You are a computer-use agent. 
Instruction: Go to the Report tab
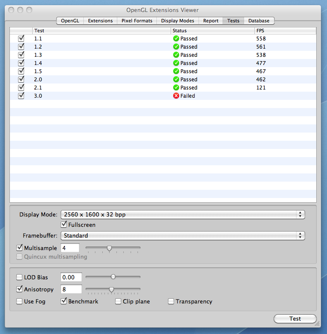click(x=211, y=21)
